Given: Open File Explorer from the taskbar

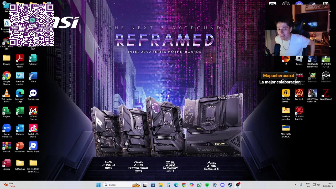Looking at the screenshot, I should (161, 185).
